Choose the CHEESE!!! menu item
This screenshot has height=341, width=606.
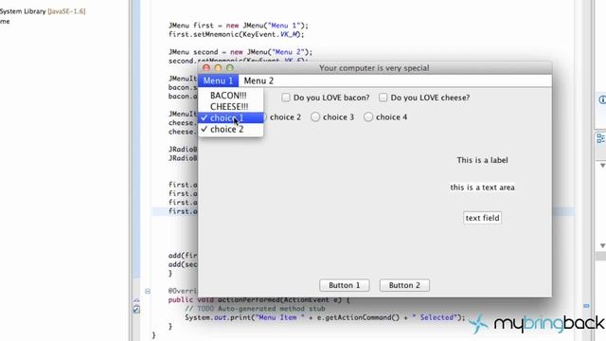tap(231, 107)
